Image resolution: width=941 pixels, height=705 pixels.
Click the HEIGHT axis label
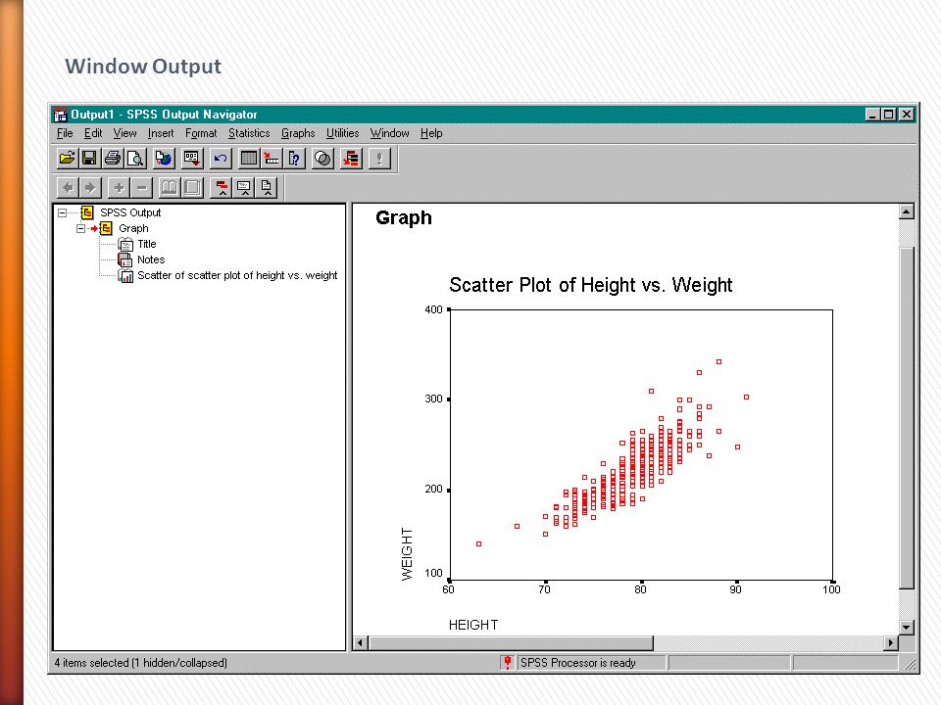point(473,625)
